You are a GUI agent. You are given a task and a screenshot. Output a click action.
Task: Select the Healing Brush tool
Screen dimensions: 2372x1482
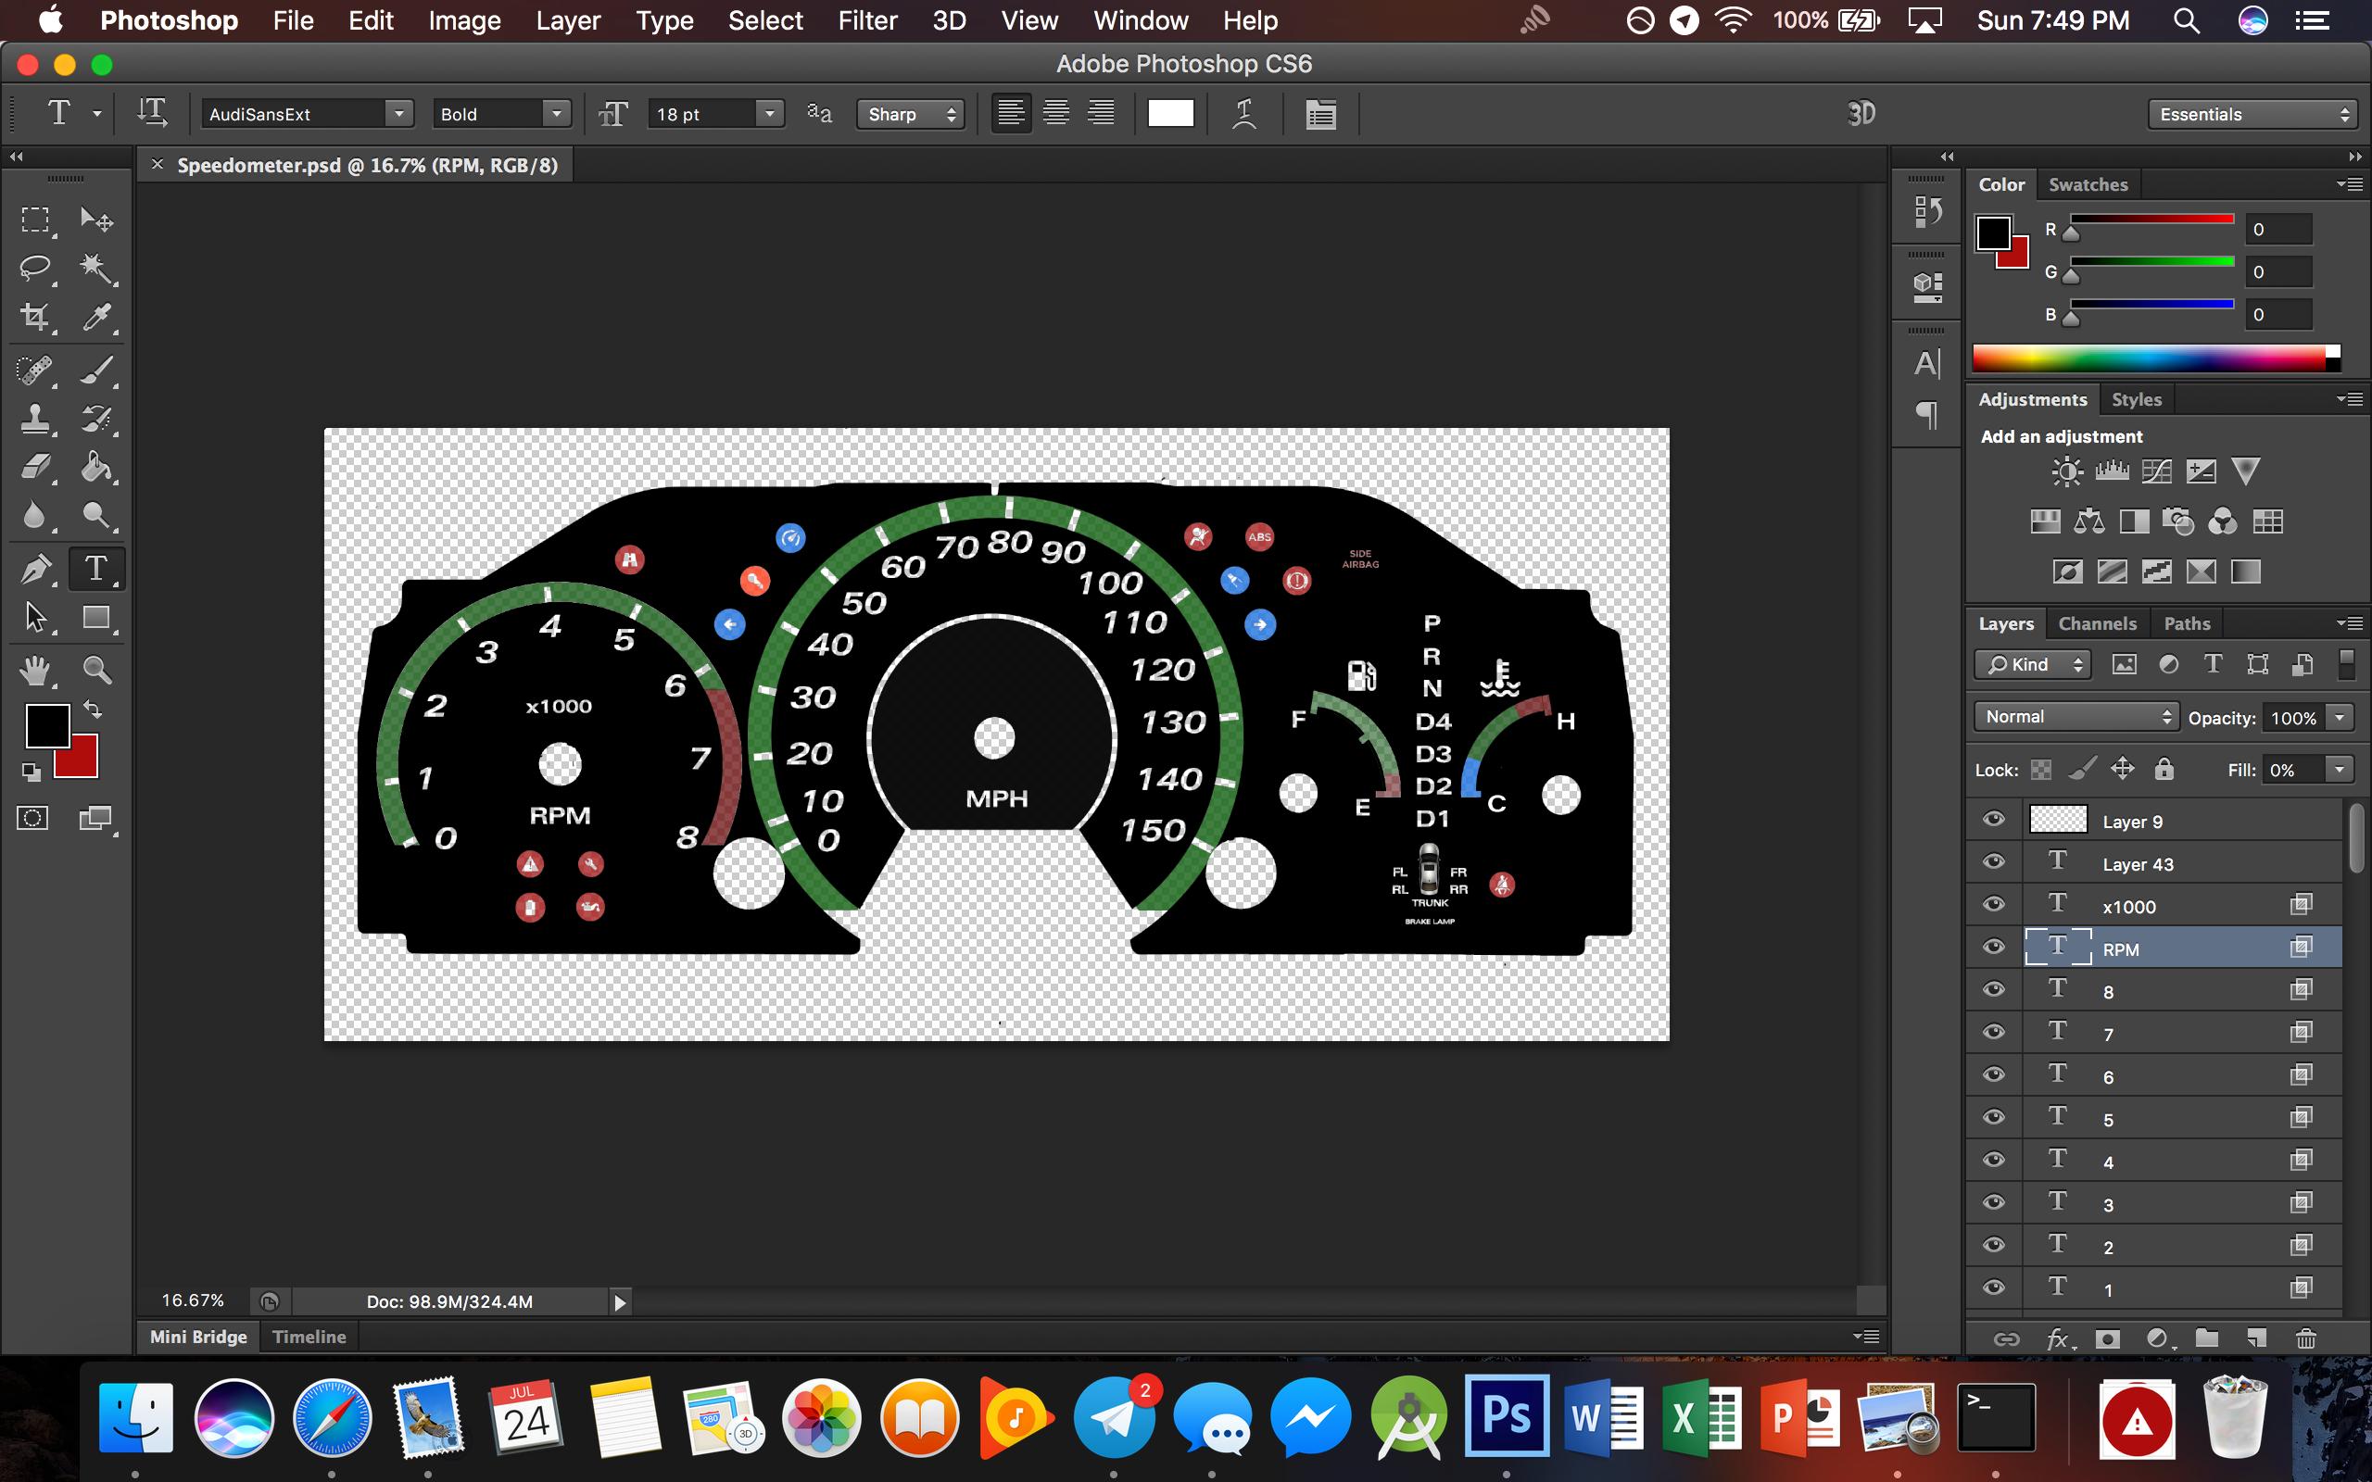tap(35, 370)
